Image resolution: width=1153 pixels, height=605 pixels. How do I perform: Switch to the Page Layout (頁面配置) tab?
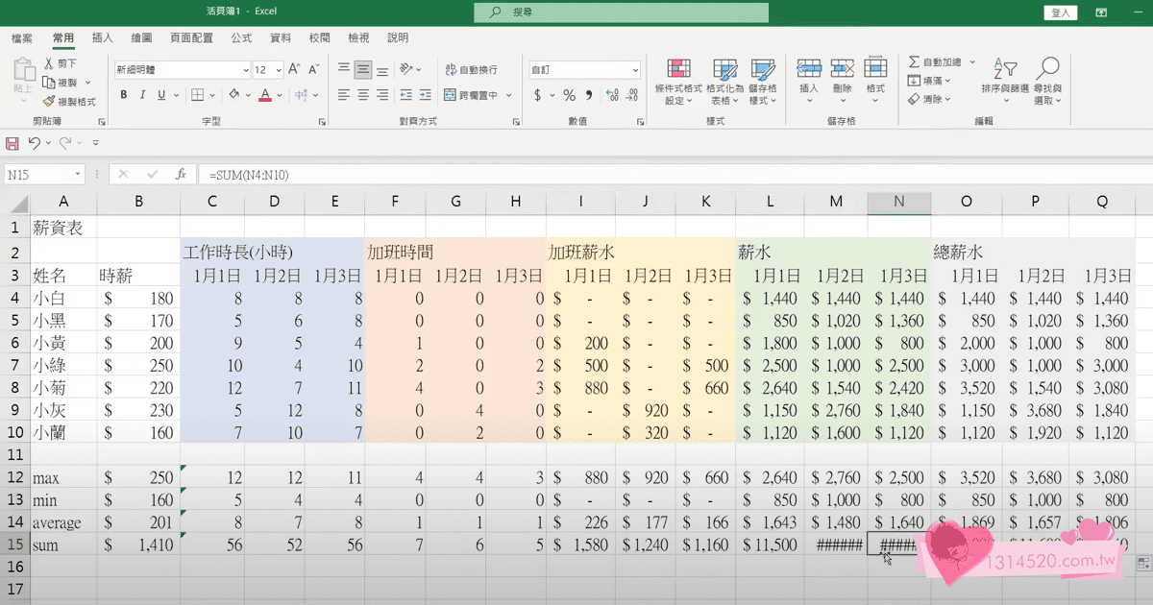191,38
